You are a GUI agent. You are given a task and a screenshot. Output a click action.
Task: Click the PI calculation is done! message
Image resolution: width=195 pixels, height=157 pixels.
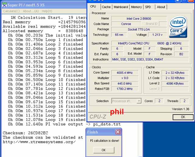pyautogui.click(x=105, y=141)
